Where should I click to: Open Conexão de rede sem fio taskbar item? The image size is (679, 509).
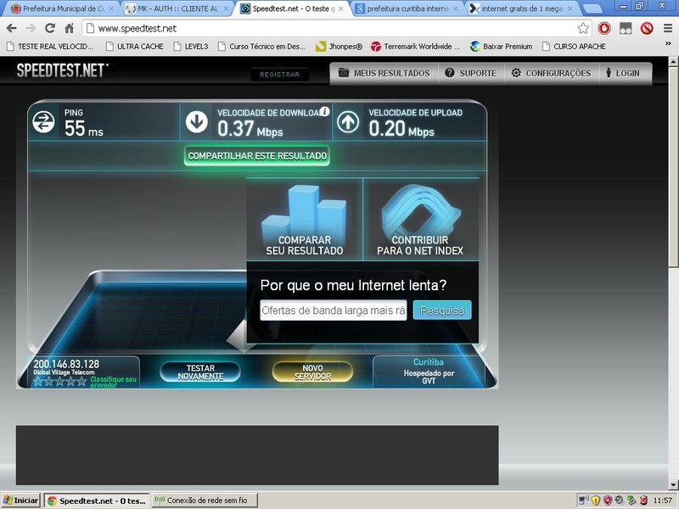click(205, 501)
